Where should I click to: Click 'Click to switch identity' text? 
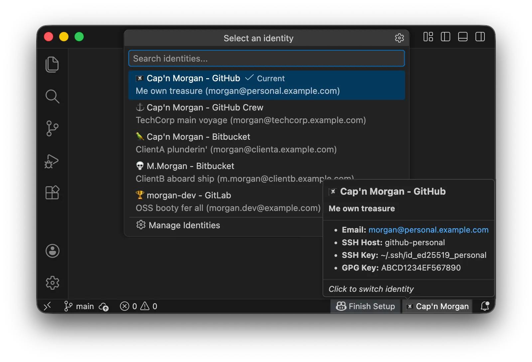(371, 289)
